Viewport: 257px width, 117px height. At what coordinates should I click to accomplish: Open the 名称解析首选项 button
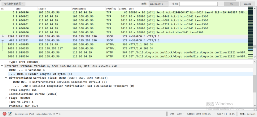(x=14, y=4)
